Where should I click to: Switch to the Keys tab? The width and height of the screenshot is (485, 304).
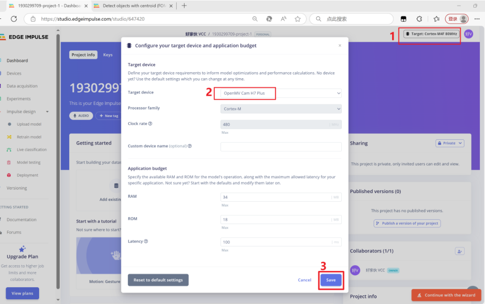click(x=108, y=55)
